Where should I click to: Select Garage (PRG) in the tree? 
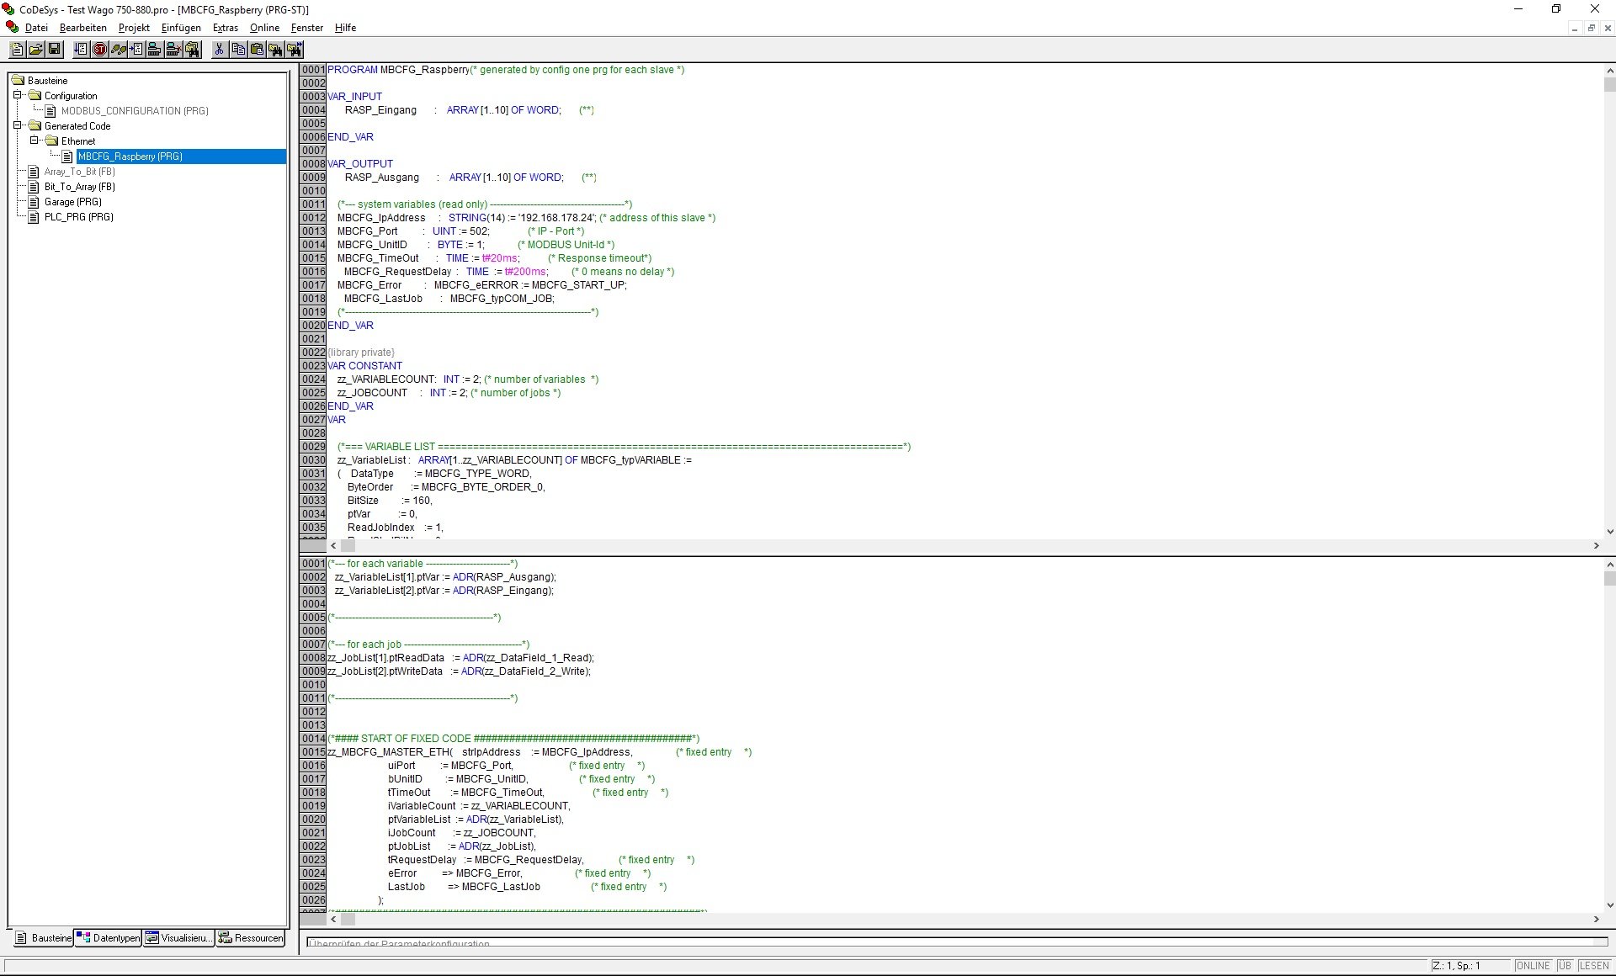pos(72,202)
